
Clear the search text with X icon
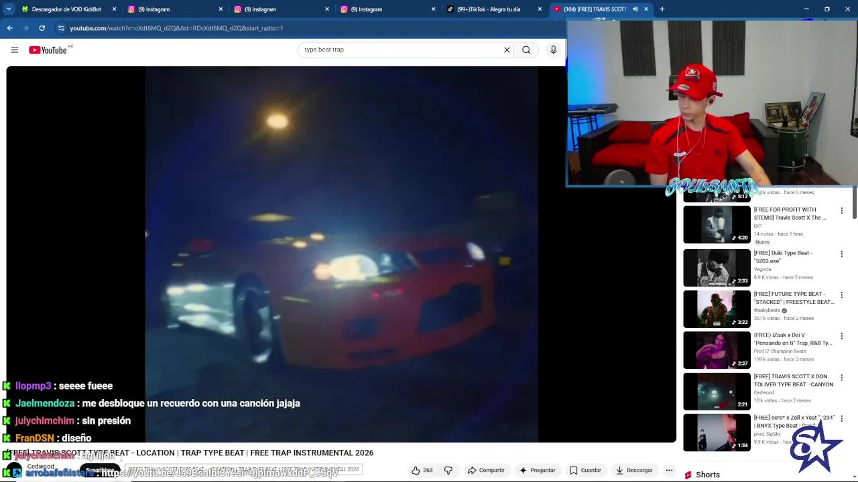click(507, 50)
